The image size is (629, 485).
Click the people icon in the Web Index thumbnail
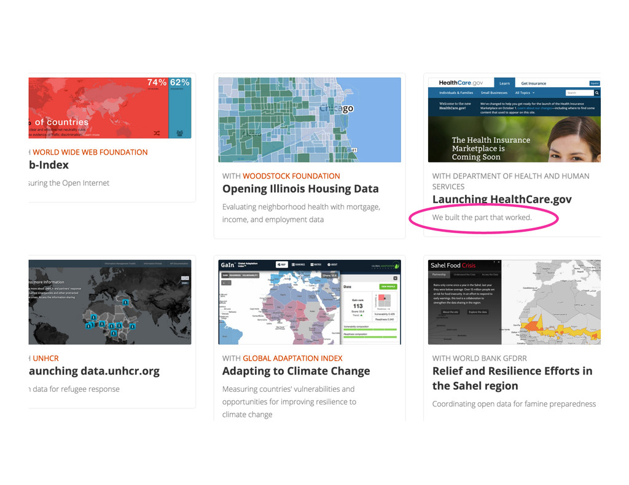pos(180,133)
